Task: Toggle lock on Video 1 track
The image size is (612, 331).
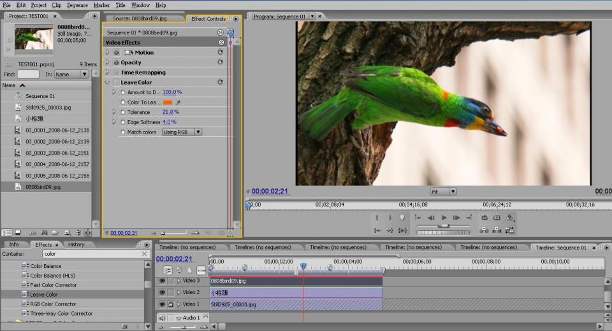Action: (x=170, y=305)
